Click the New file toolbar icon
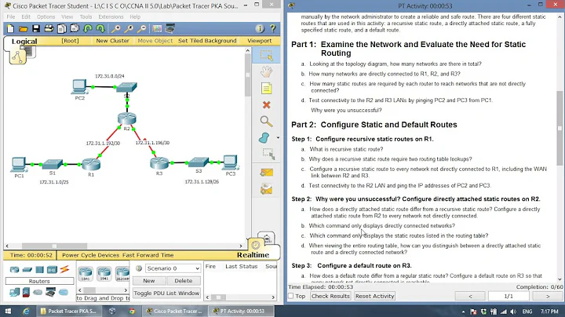Screen dimensions: 565x317 tap(10, 28)
